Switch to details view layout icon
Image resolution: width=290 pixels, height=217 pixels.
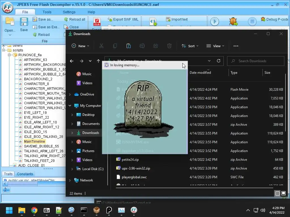278,193
